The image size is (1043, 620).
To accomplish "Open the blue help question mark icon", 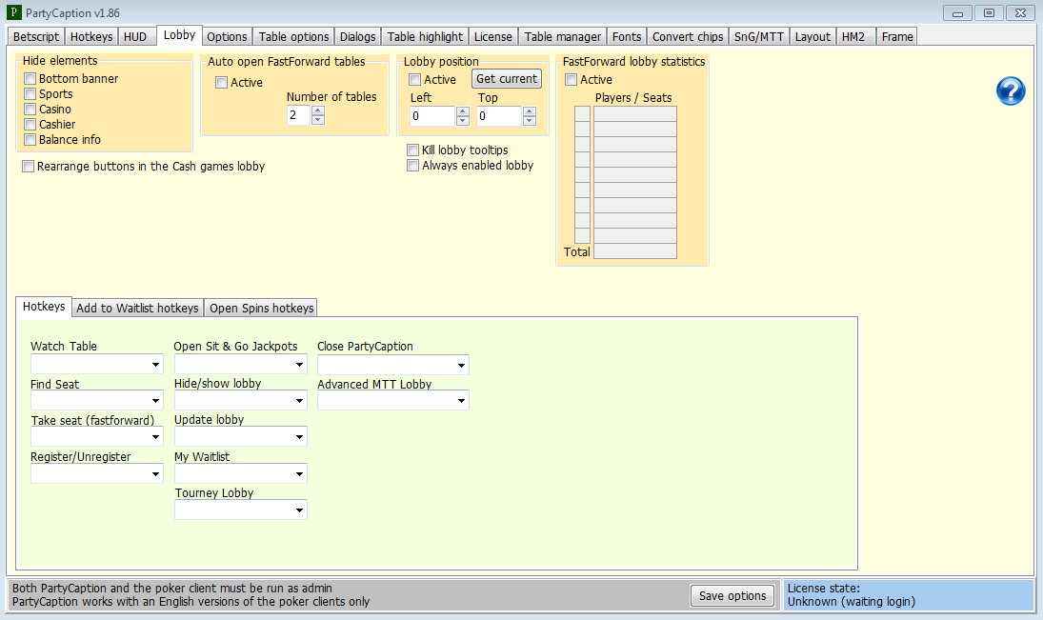I will (1011, 91).
